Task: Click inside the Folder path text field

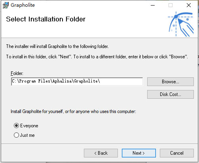Action: 77,81
